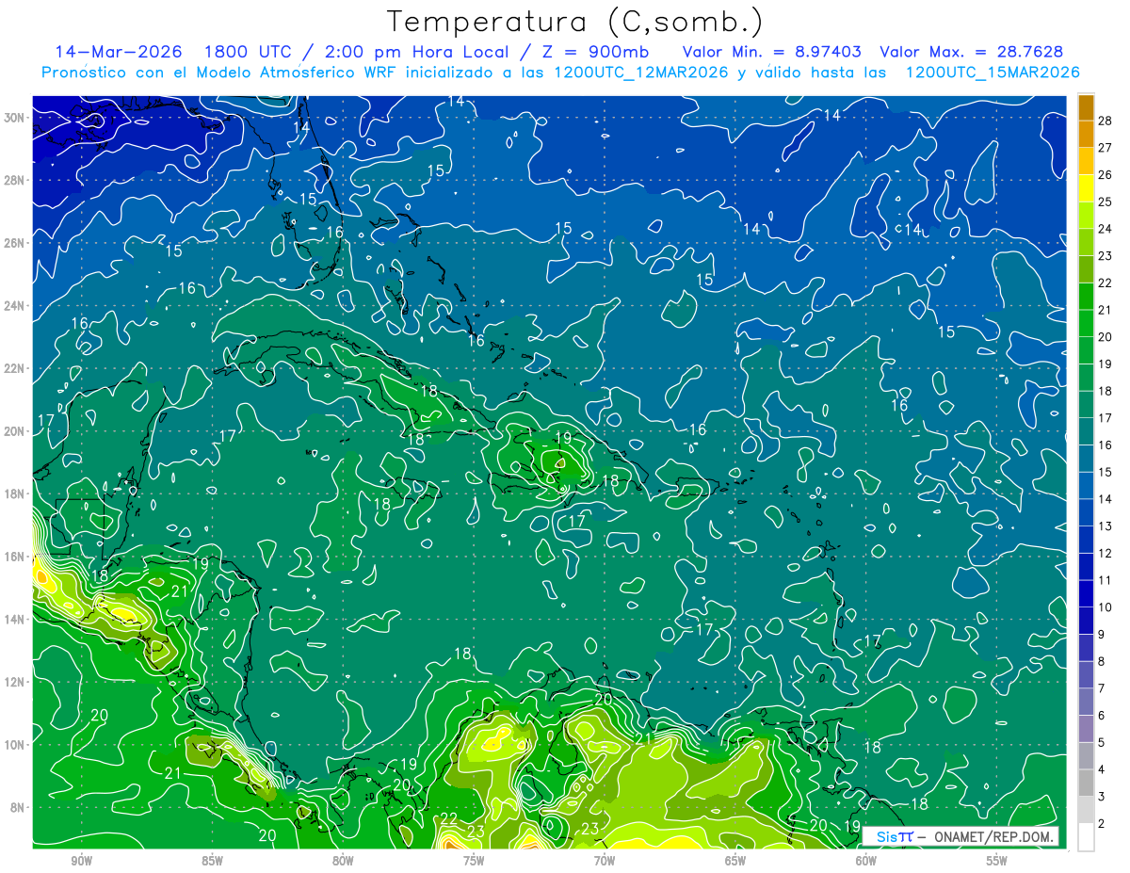Click longitude axis label '70W'

(605, 861)
